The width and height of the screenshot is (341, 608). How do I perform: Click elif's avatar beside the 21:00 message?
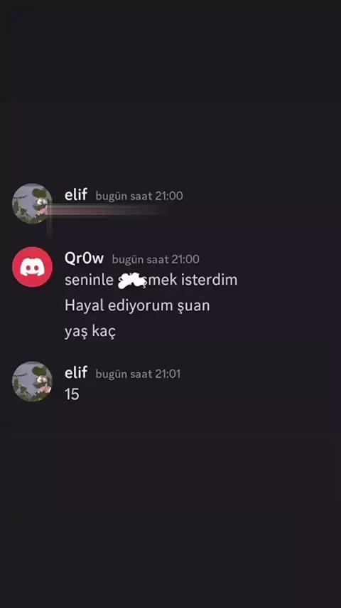(x=33, y=203)
